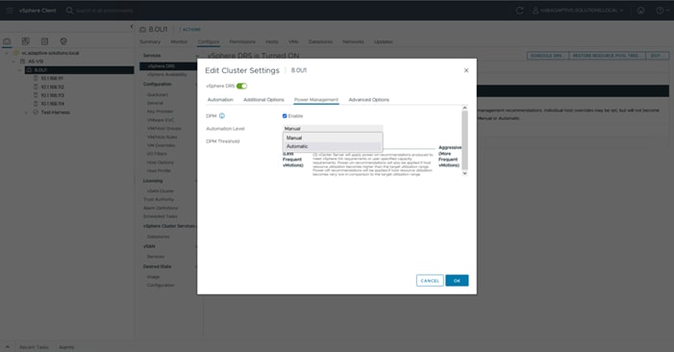
Task: Open vSphere Availability in the sidebar
Action: coord(167,75)
